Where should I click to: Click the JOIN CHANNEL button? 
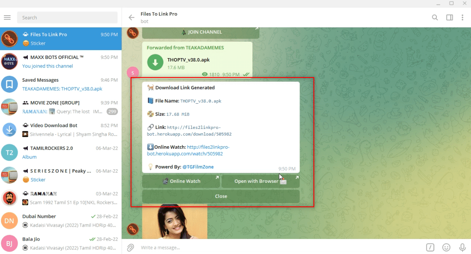201,32
